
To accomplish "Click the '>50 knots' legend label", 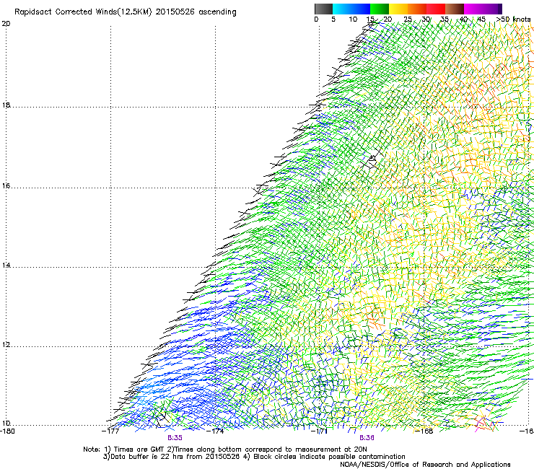I will 513,19.
